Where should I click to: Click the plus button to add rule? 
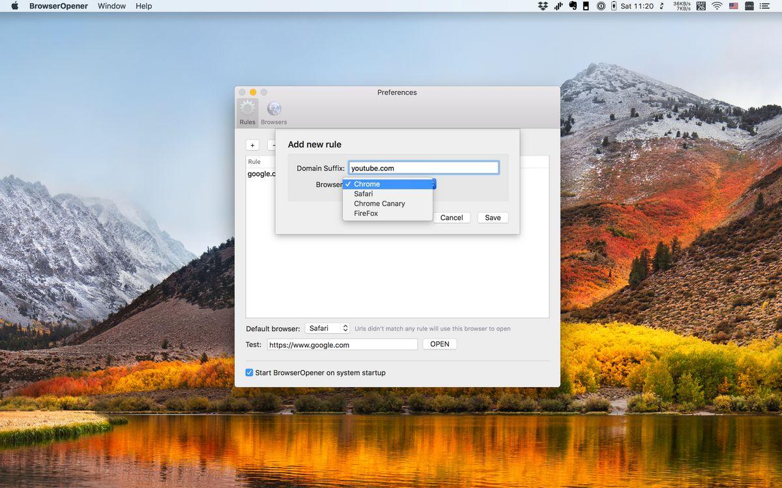tap(252, 146)
